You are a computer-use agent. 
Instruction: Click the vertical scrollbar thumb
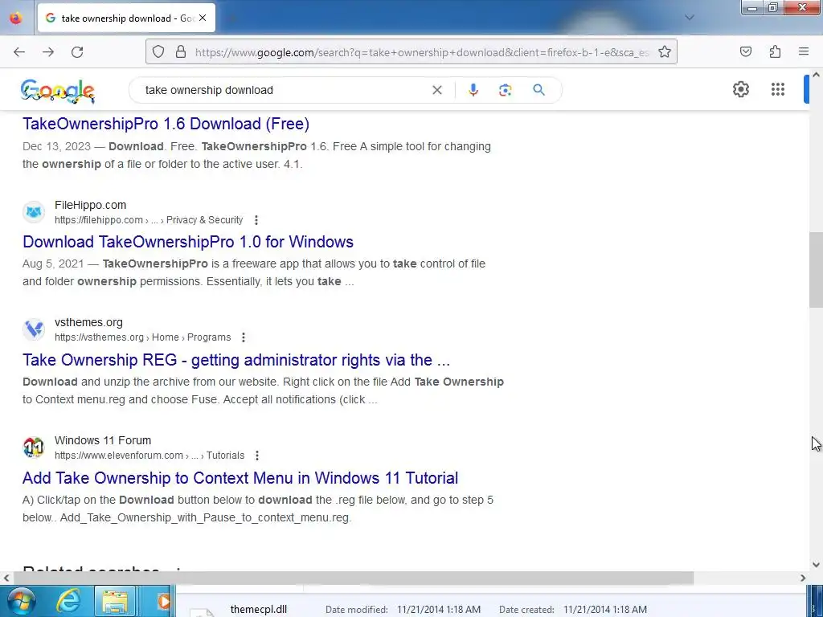click(x=816, y=269)
